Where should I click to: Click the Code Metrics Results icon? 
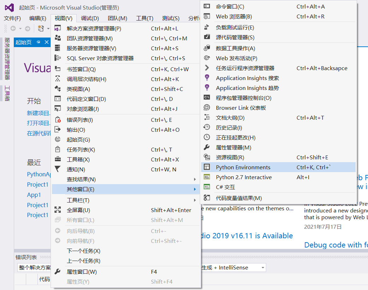[207, 198]
